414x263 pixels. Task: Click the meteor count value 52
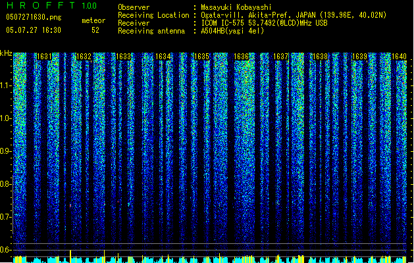tap(95, 30)
